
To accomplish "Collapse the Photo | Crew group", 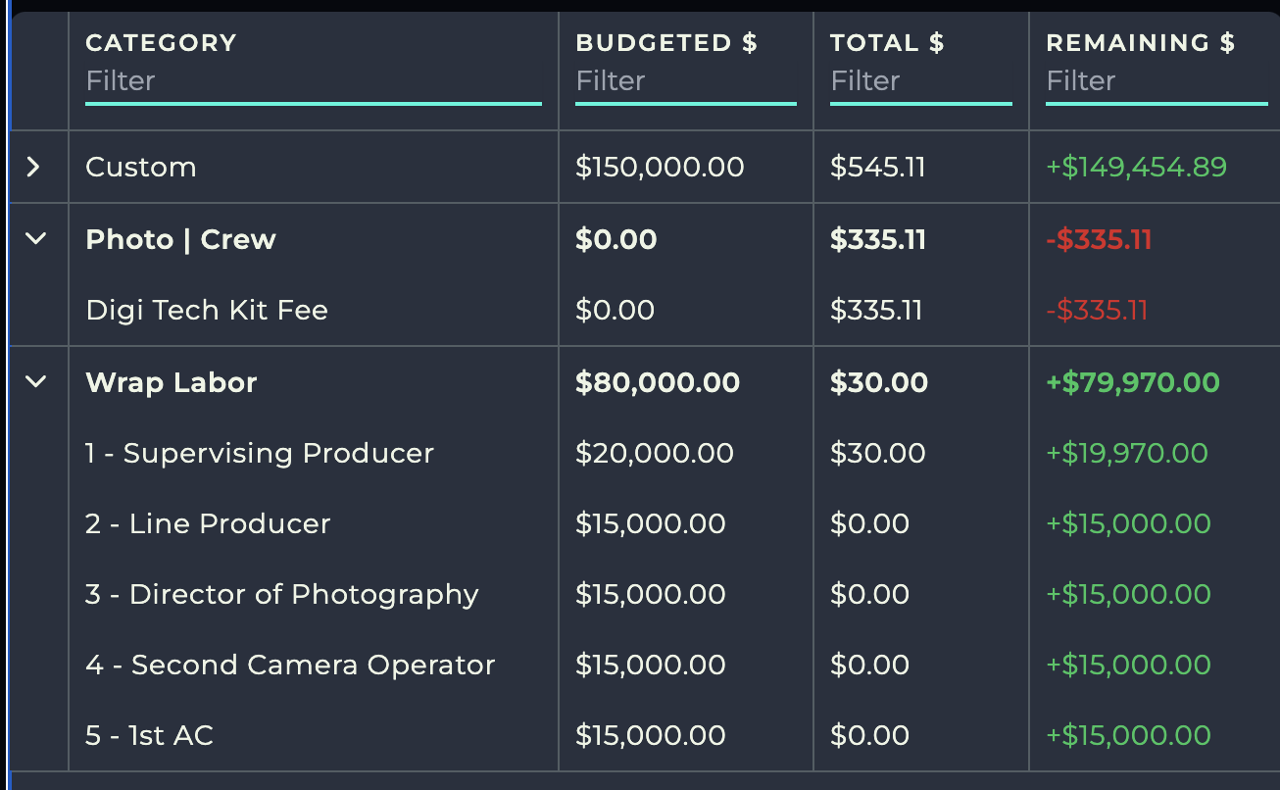I will click(35, 238).
